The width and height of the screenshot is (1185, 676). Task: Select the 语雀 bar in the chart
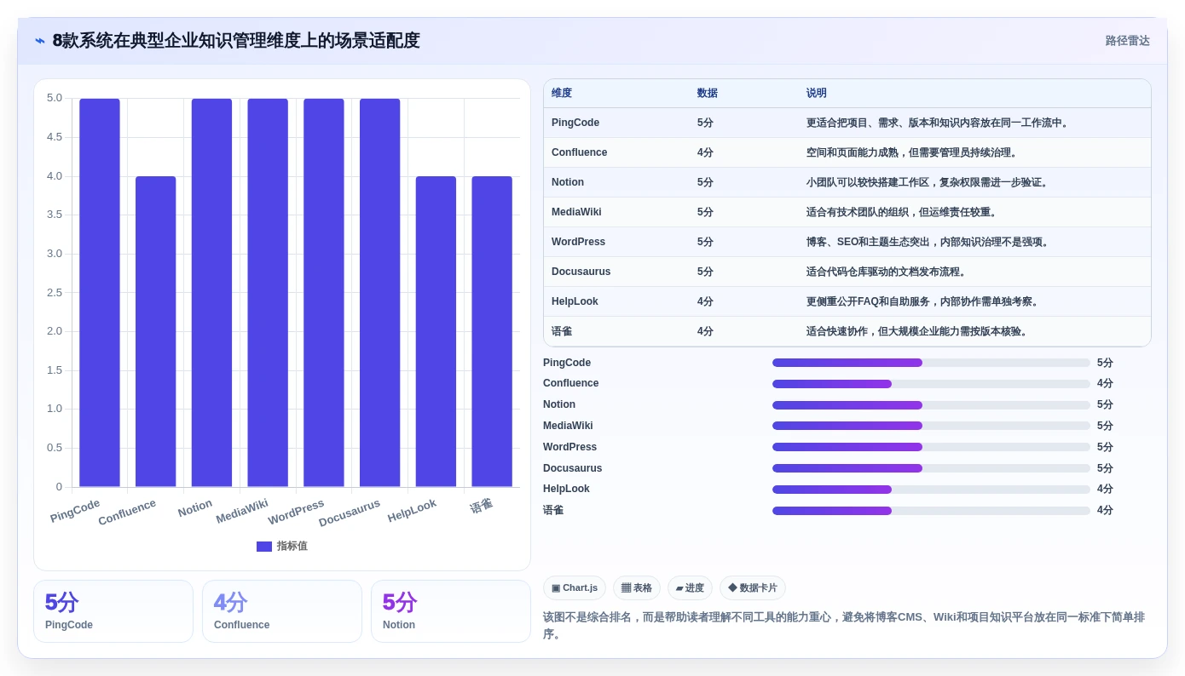(492, 332)
